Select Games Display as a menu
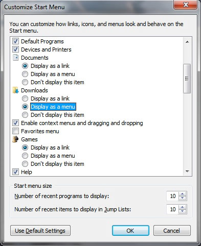This screenshot has height=246, width=201. pos(25,156)
